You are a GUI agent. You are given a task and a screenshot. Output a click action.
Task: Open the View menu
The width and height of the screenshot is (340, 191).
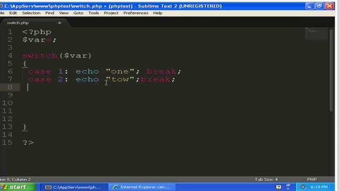point(64,13)
